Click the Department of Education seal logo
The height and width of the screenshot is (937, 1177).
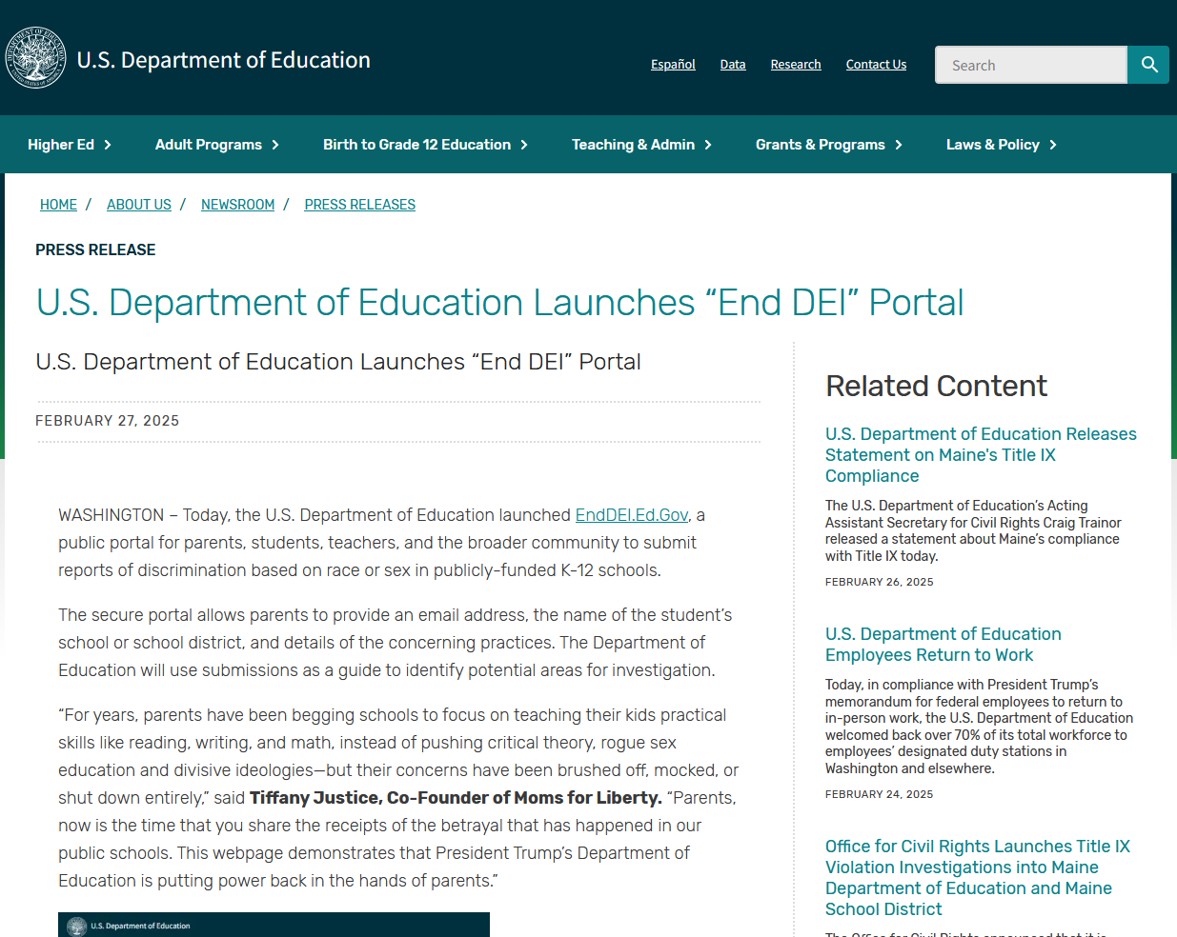tap(35, 58)
